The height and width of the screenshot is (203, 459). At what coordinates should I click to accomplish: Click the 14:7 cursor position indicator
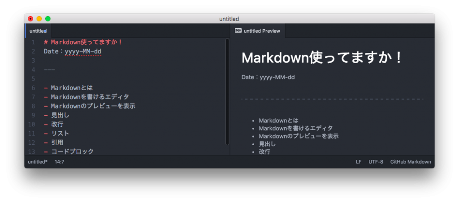point(60,162)
